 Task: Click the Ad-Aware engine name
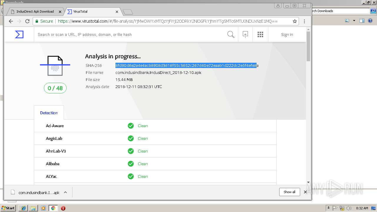55,126
